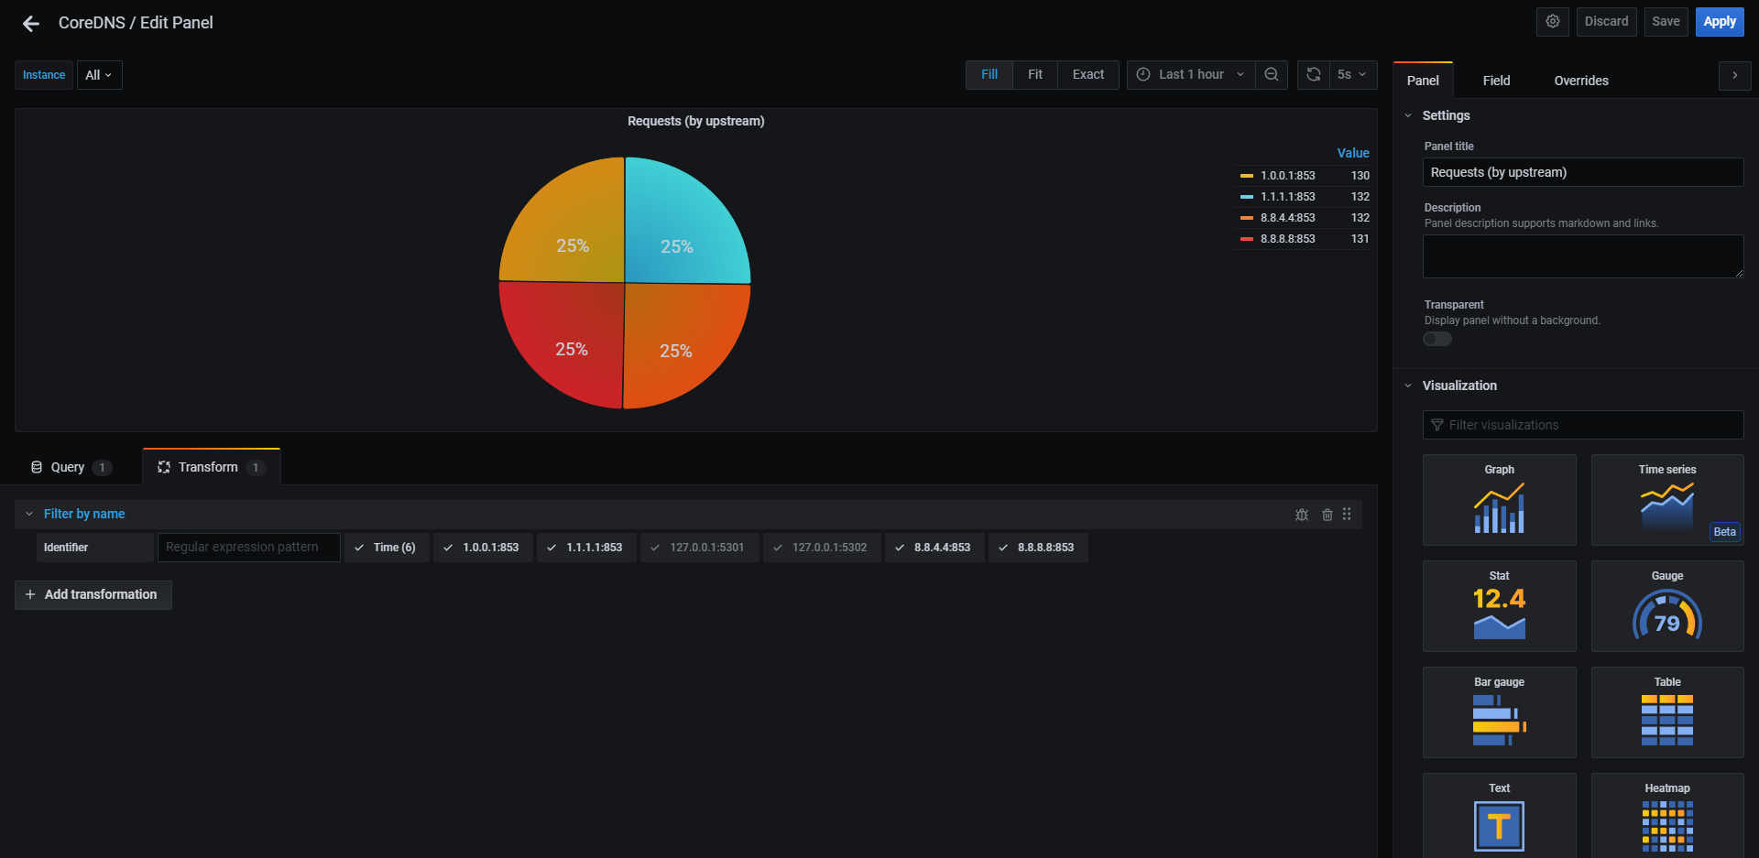The height and width of the screenshot is (858, 1759).
Task: Select the Table visualization
Action: (1667, 712)
